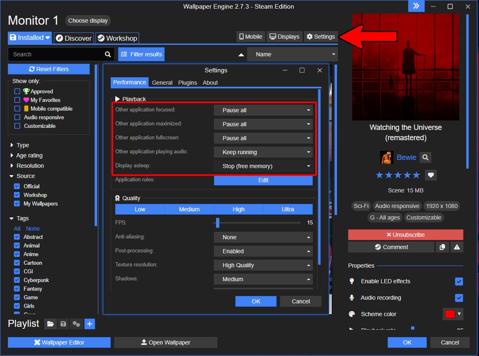Open the Discover tab
Screen dimensions: 479x356
[74, 38]
